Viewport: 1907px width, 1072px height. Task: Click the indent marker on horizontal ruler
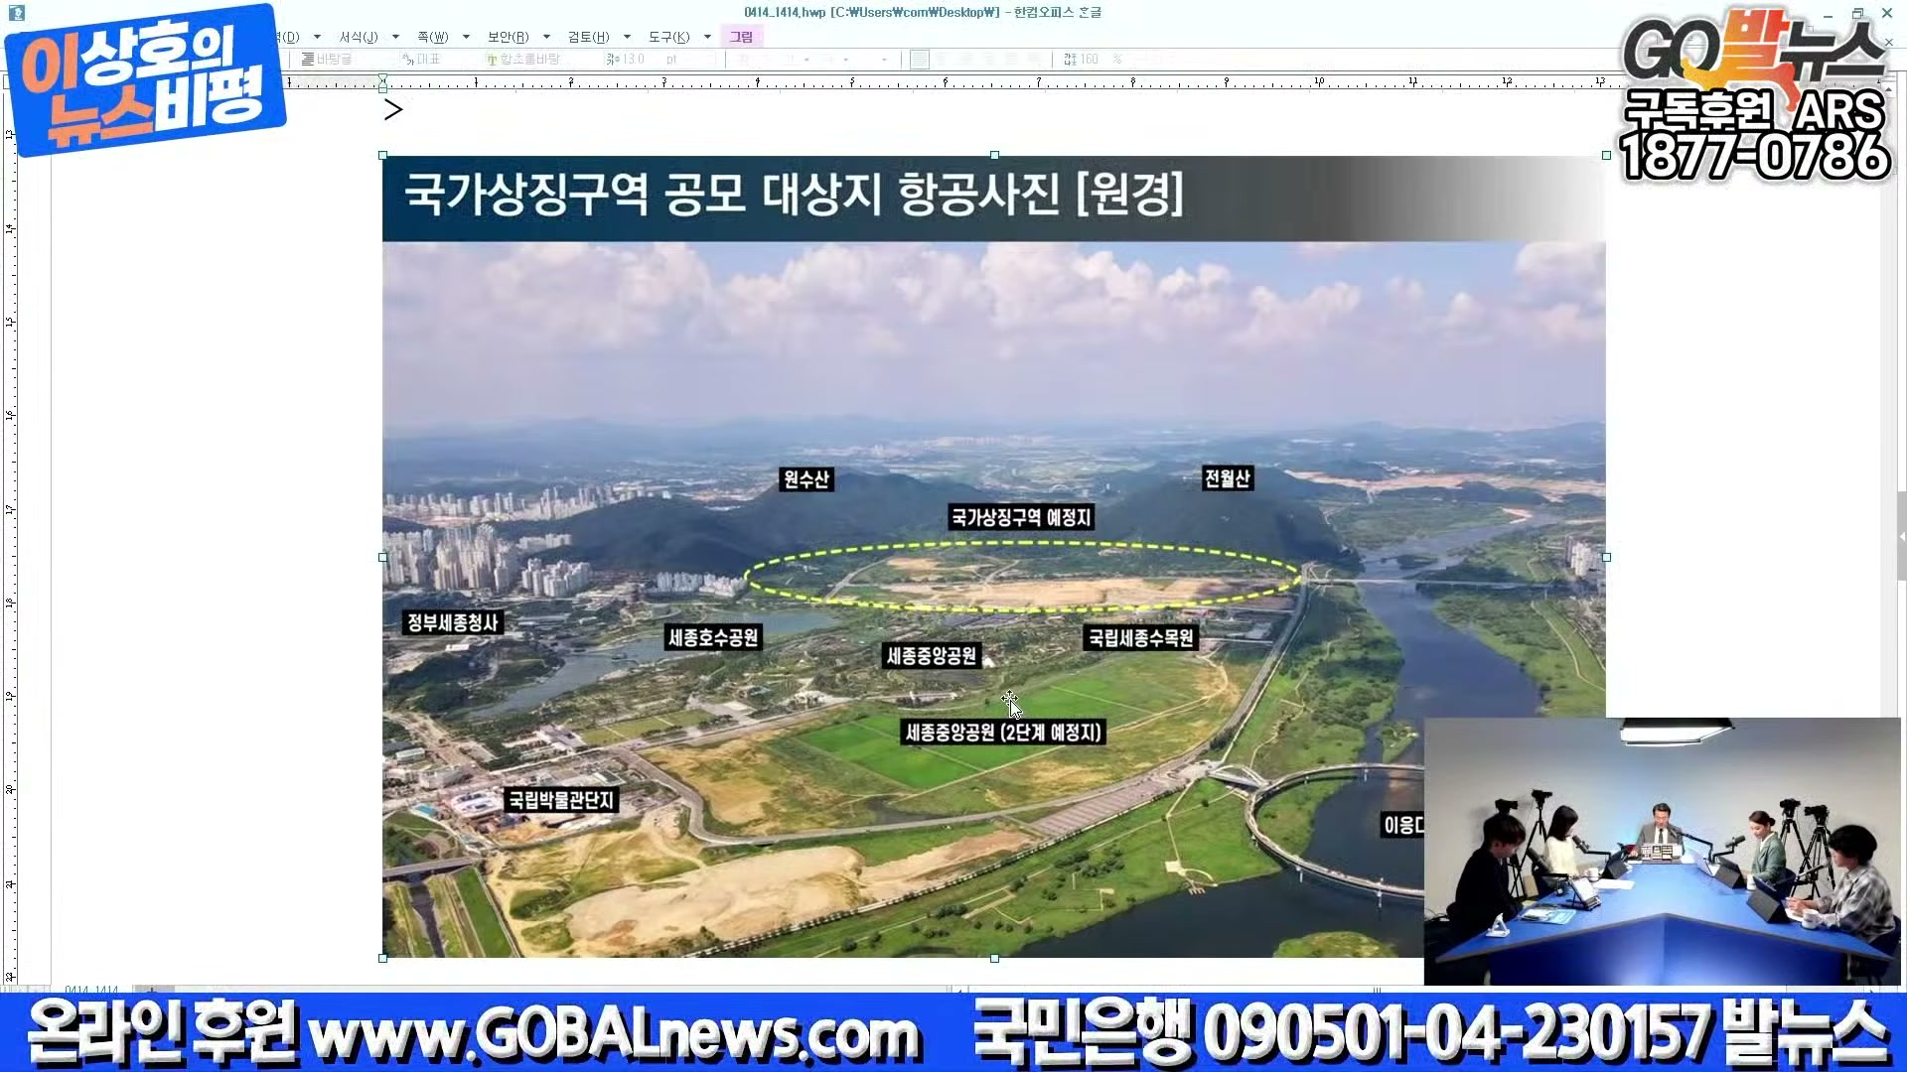pyautogui.click(x=383, y=83)
